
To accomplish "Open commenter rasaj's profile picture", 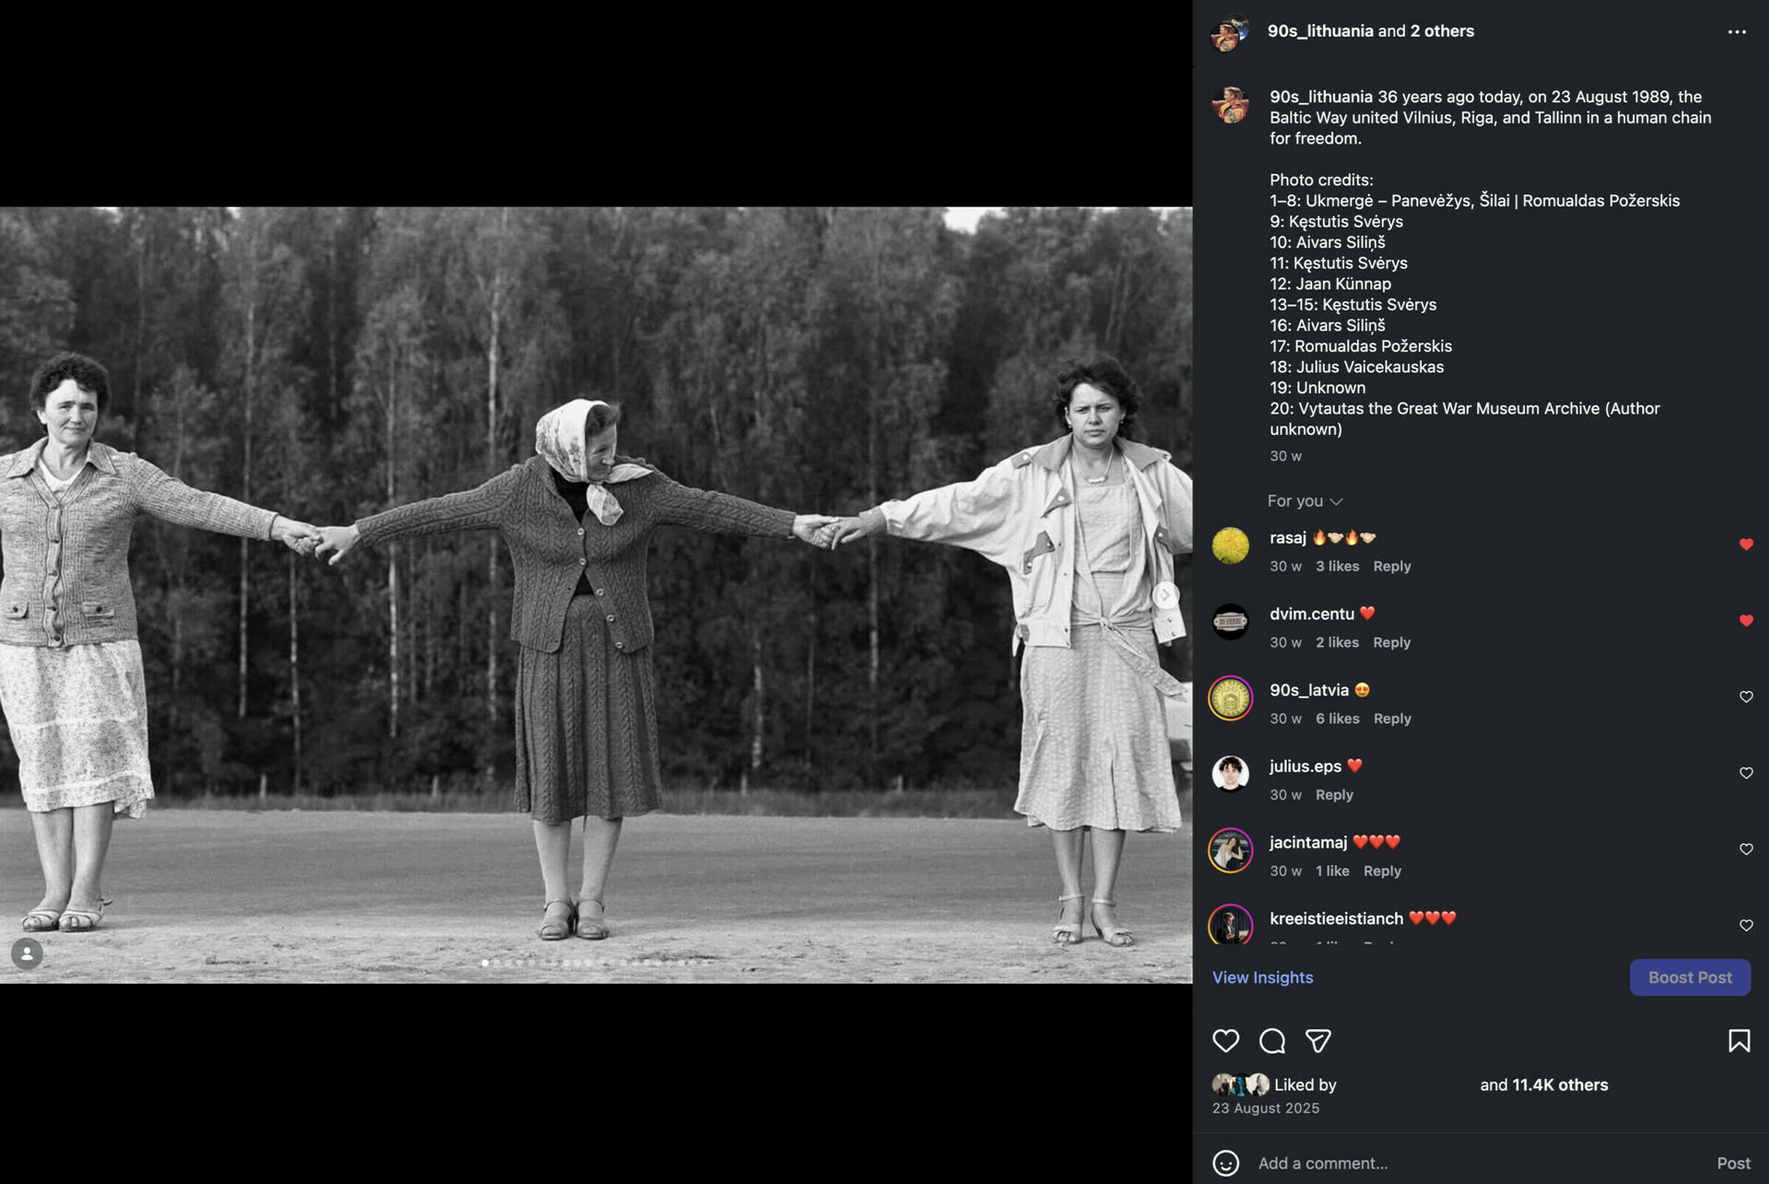I will pyautogui.click(x=1230, y=545).
